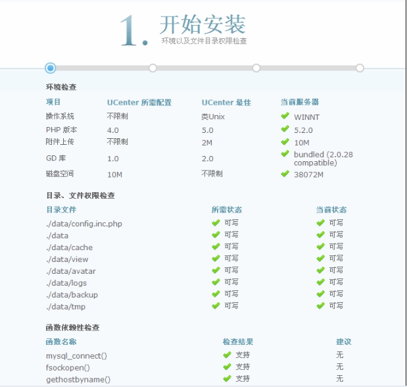Click required-status check for ./data/logs
407x387 pixels.
pyautogui.click(x=216, y=282)
